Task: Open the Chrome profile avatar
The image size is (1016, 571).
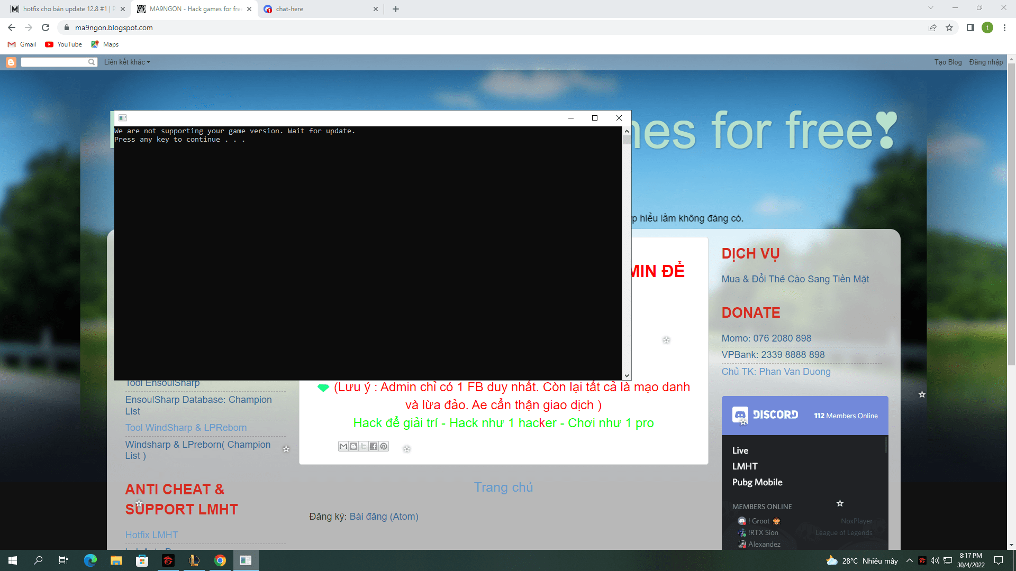Action: pos(987,27)
